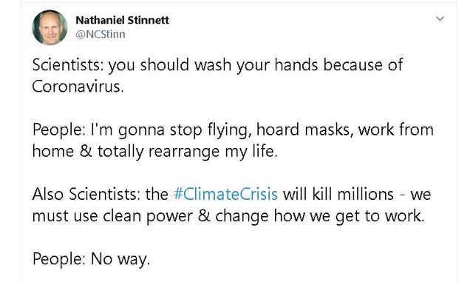The height and width of the screenshot is (282, 473).
Task: Open the @NCStinn handle link
Action: click(x=101, y=35)
